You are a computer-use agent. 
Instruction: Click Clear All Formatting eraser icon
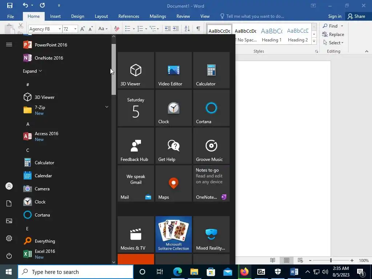[x=117, y=29]
